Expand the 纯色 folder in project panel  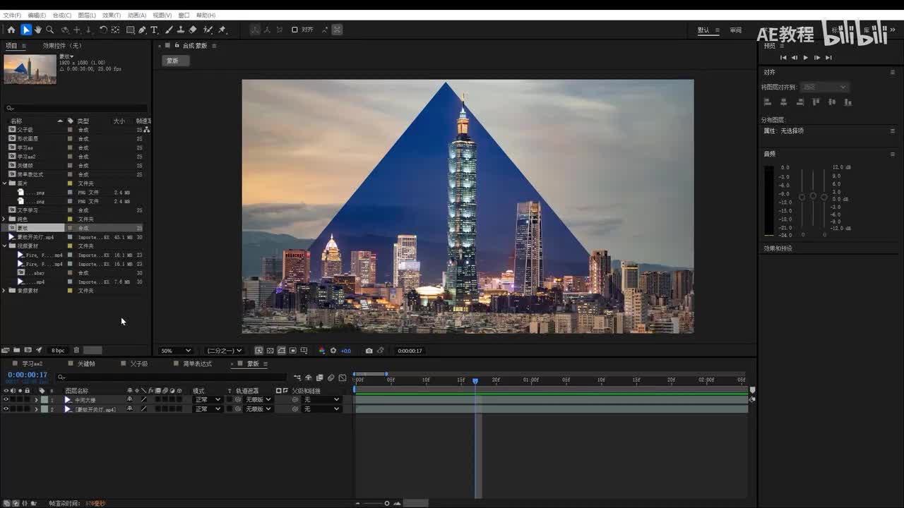tap(4, 219)
